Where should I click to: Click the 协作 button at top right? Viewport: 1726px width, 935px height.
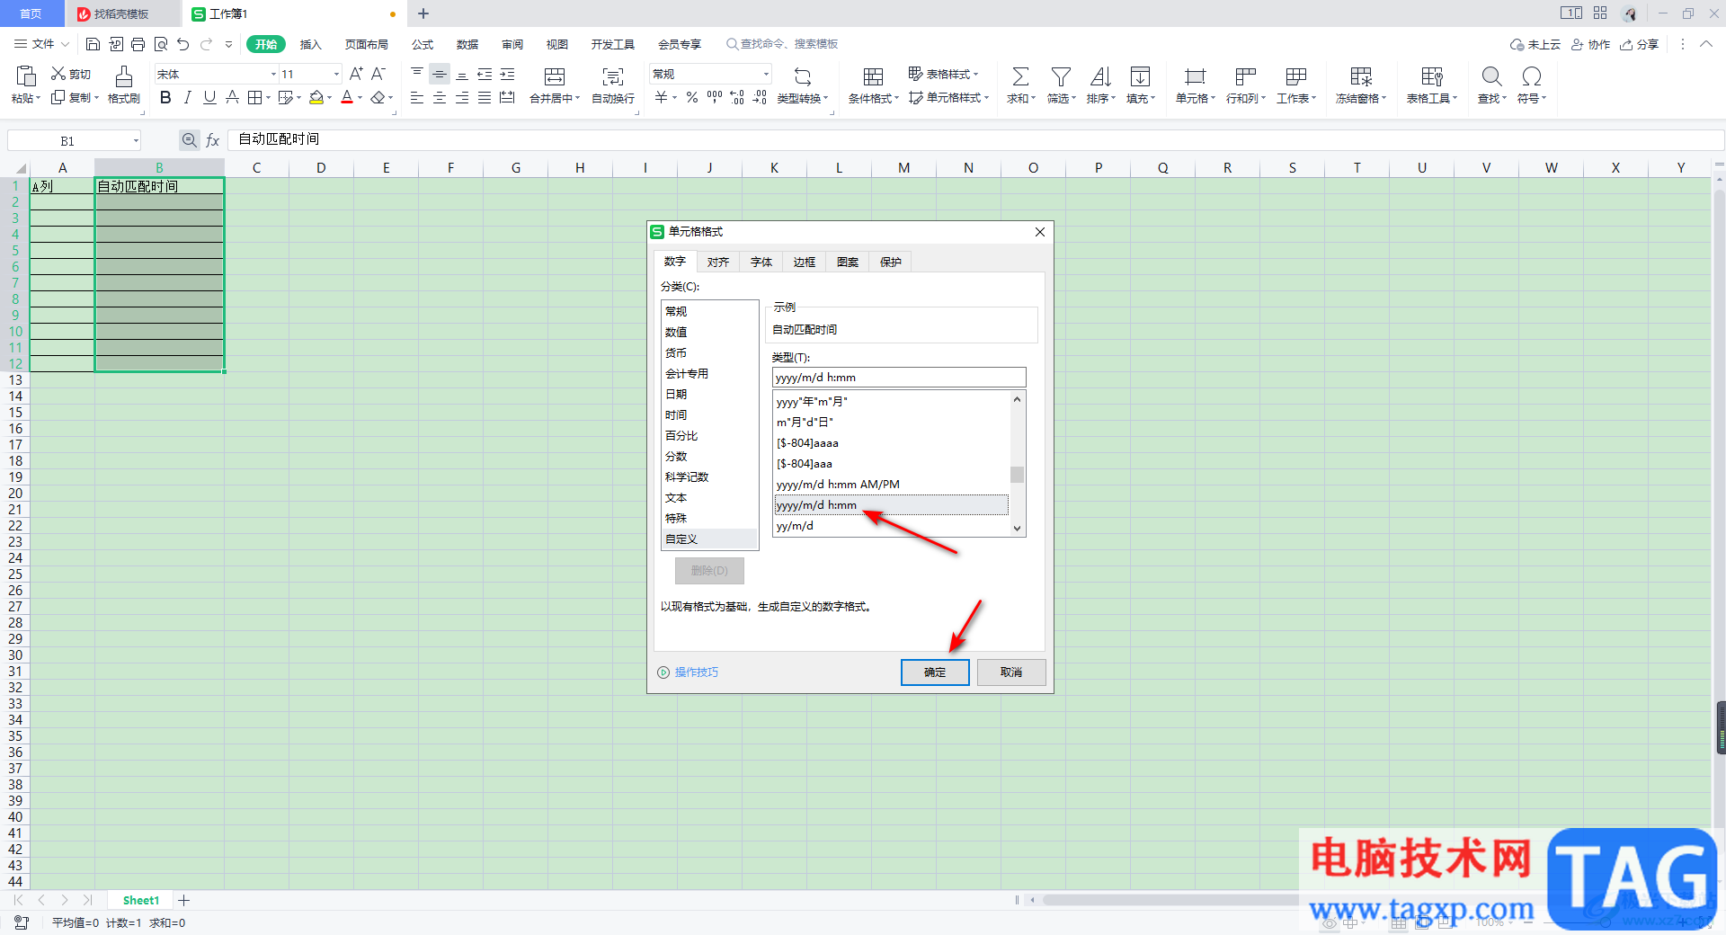[1590, 44]
